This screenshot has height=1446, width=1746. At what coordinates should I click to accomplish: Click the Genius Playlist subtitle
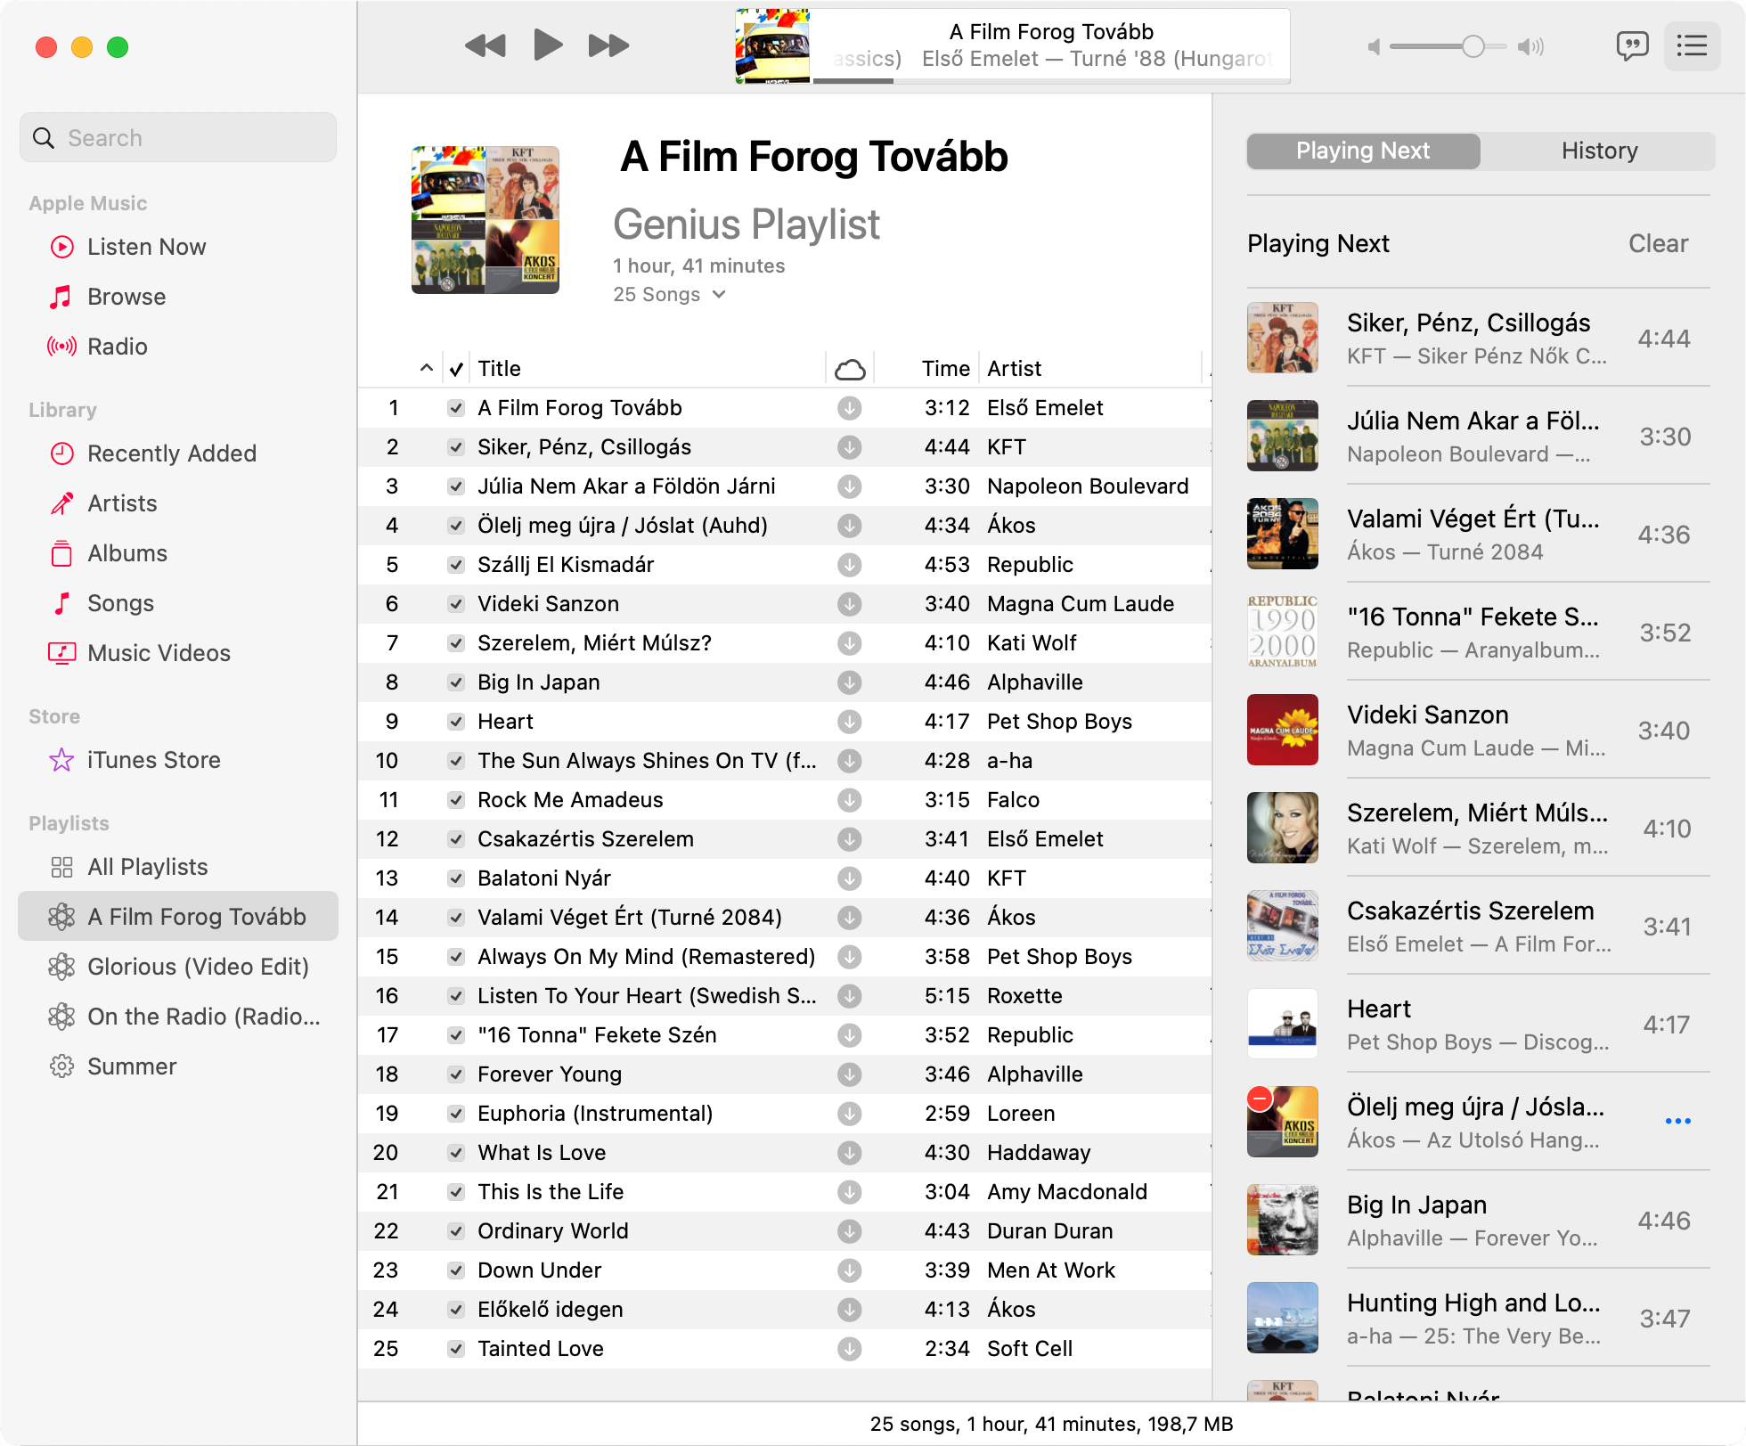pyautogui.click(x=747, y=225)
